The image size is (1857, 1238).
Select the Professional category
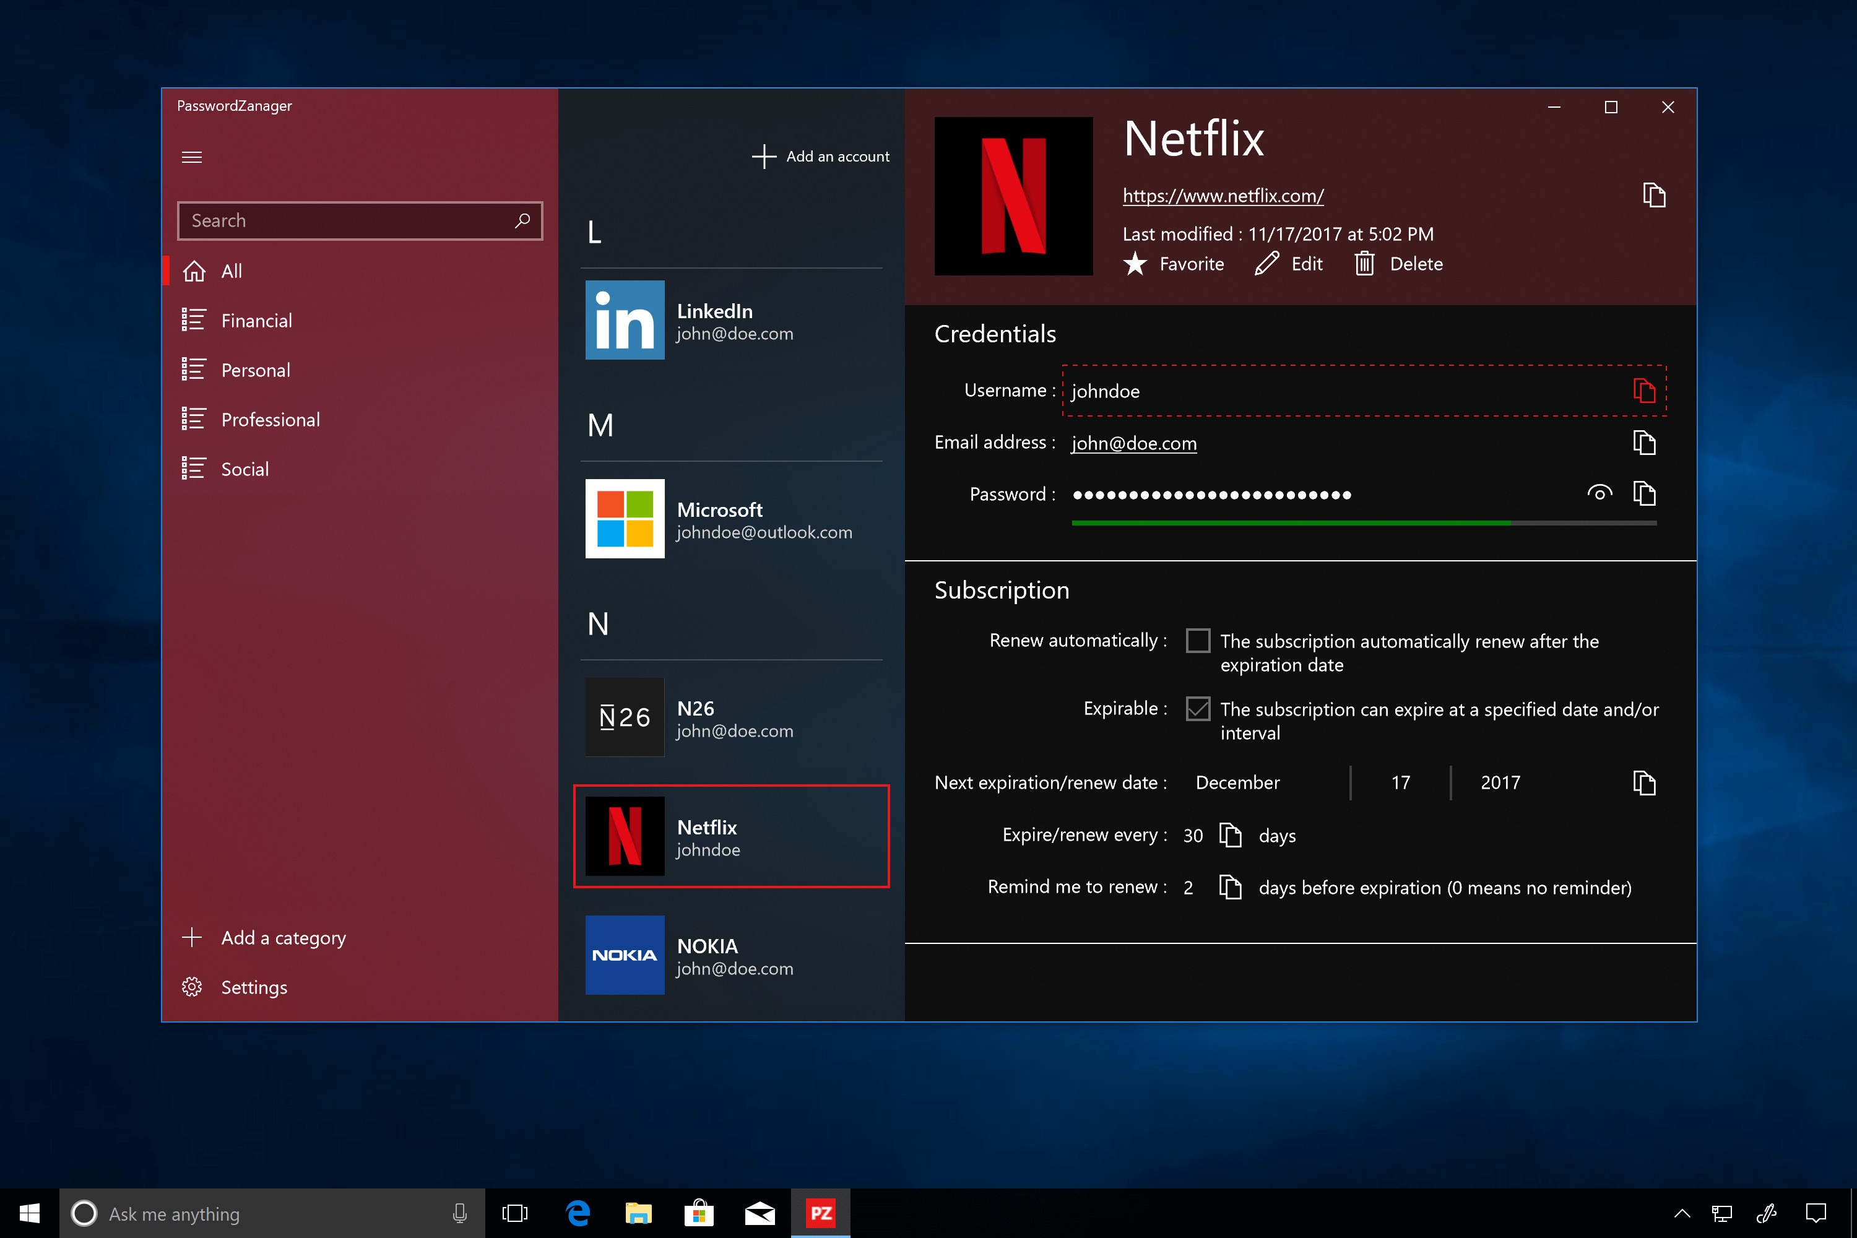(x=270, y=419)
